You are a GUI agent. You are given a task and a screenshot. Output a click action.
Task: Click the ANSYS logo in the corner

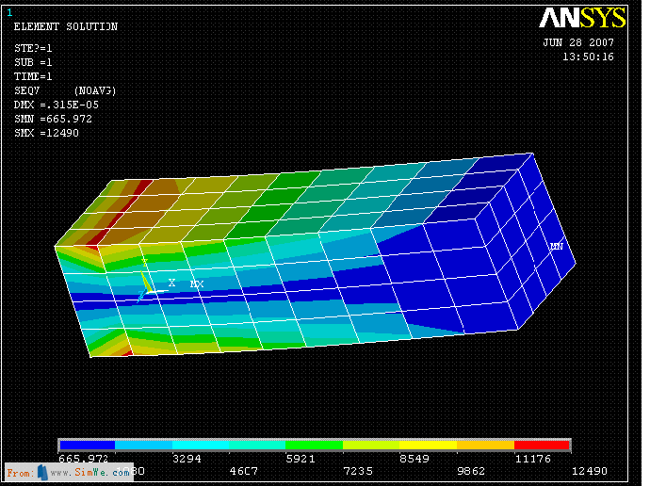[x=581, y=18]
